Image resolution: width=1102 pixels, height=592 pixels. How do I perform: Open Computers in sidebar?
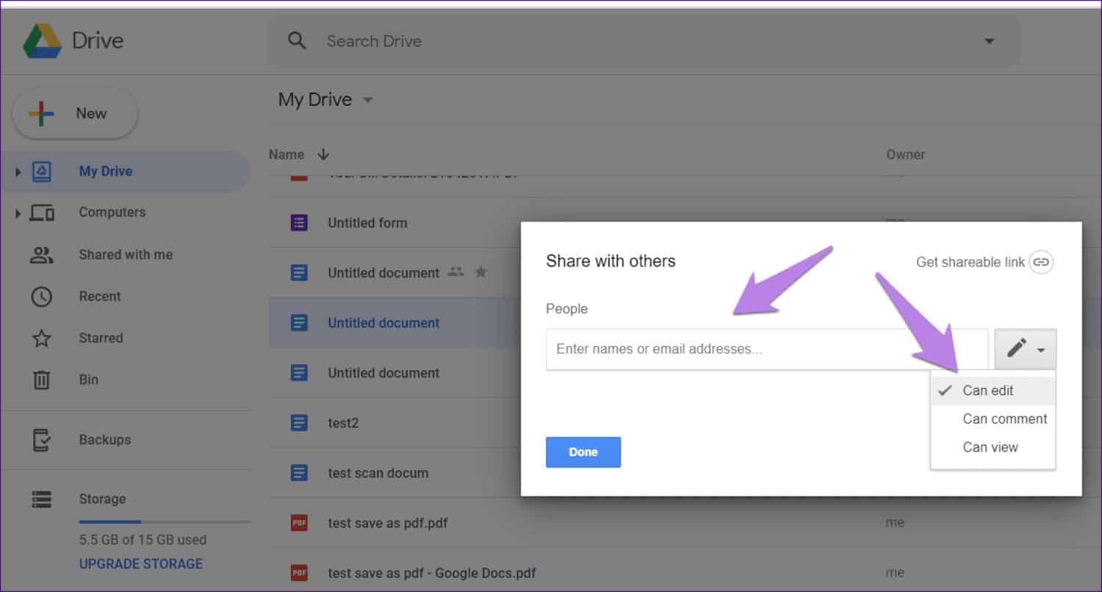(x=112, y=212)
